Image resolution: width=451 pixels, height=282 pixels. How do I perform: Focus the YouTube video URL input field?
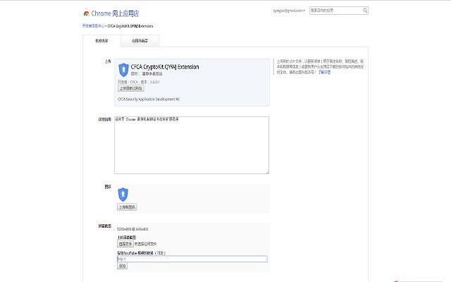tap(192, 259)
